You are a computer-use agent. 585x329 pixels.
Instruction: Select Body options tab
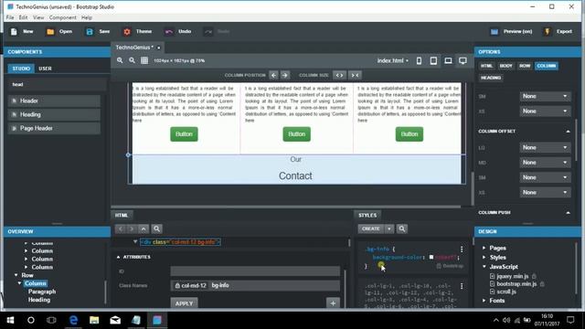[x=505, y=66]
